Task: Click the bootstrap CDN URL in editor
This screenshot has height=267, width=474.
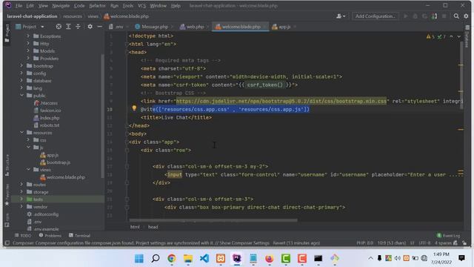Action: [281, 101]
